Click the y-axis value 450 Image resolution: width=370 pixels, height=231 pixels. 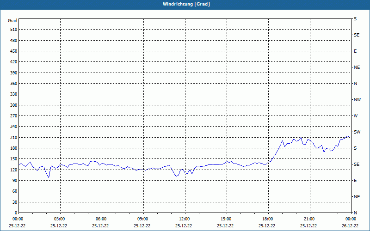tap(14, 51)
